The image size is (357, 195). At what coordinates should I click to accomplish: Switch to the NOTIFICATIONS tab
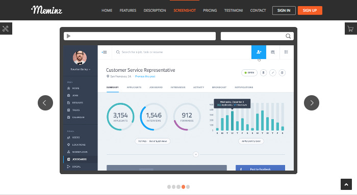pos(244,88)
